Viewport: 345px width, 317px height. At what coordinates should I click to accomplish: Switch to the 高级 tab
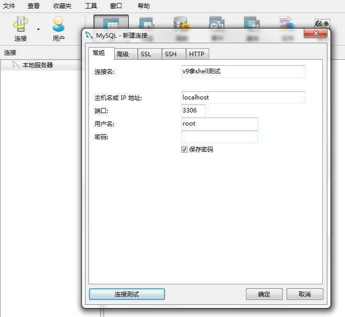click(x=126, y=54)
